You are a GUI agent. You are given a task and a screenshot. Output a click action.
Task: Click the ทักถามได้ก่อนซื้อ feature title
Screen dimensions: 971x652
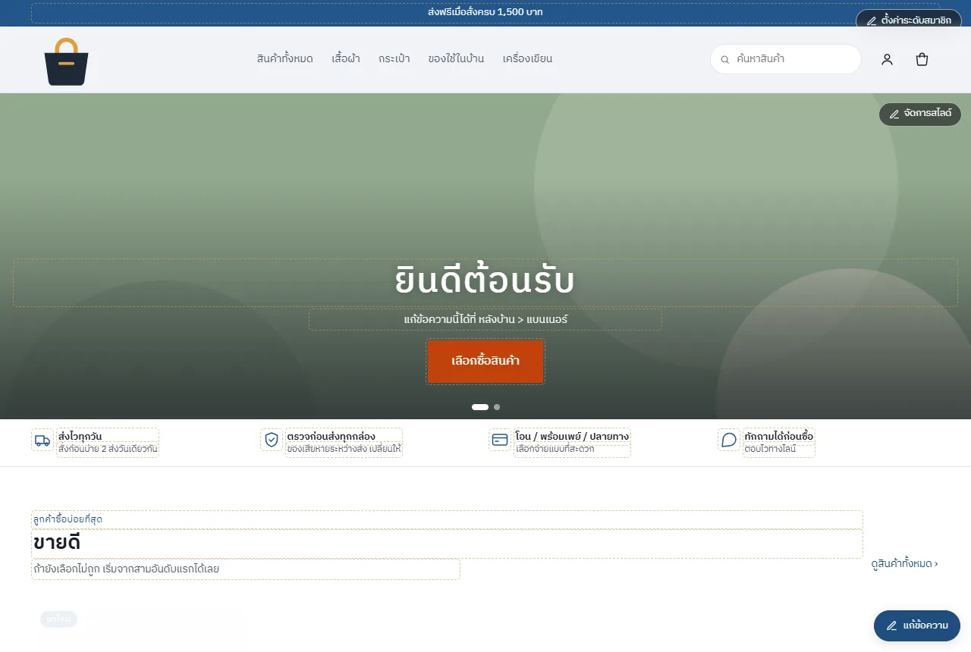[x=778, y=437]
